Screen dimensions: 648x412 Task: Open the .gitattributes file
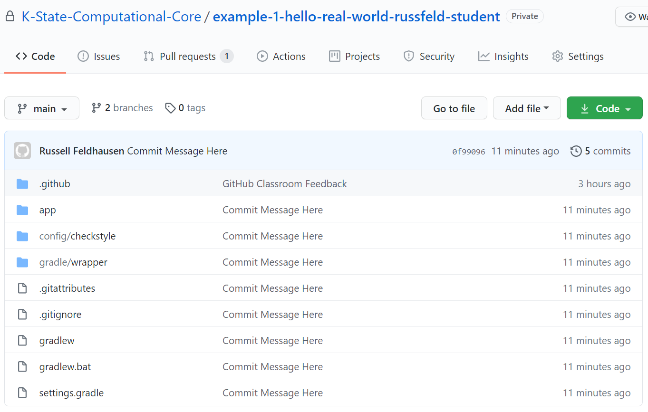click(67, 288)
